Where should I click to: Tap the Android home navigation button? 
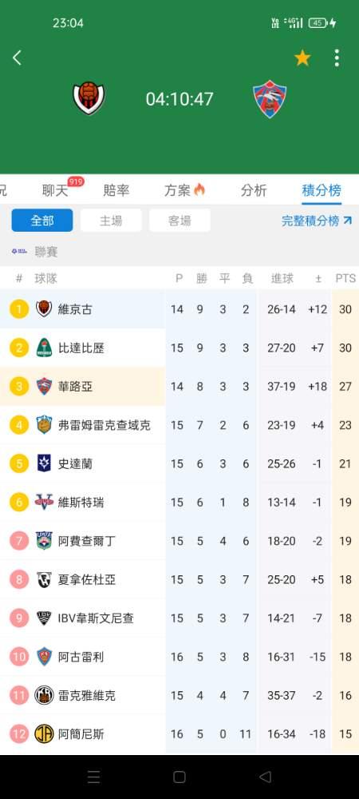(x=179, y=777)
